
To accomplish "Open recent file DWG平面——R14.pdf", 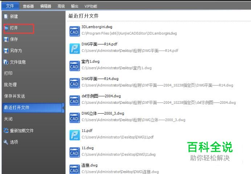I will [99, 44].
